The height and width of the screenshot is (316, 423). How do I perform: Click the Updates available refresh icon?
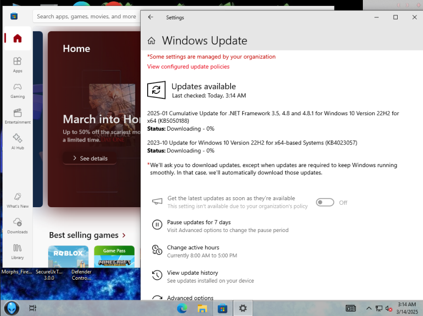156,90
